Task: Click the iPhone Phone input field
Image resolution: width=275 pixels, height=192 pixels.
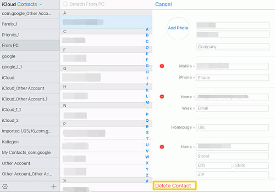Action: [x=232, y=78]
